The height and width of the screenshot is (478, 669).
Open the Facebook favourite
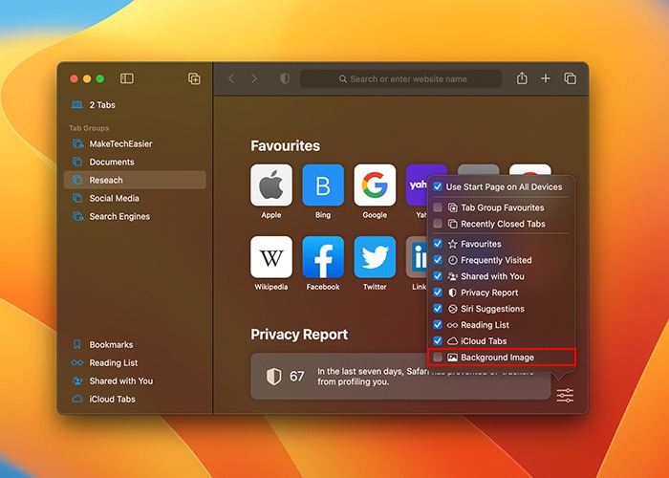coord(323,257)
